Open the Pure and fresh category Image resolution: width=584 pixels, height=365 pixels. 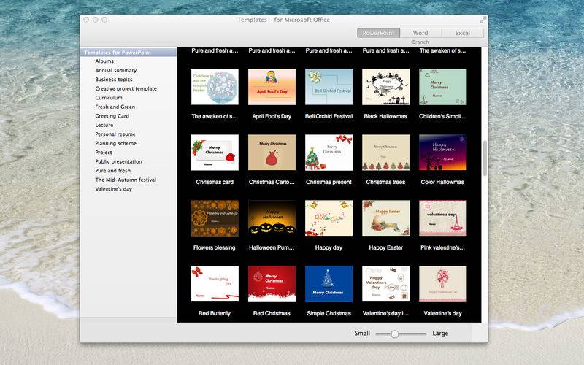(x=113, y=171)
